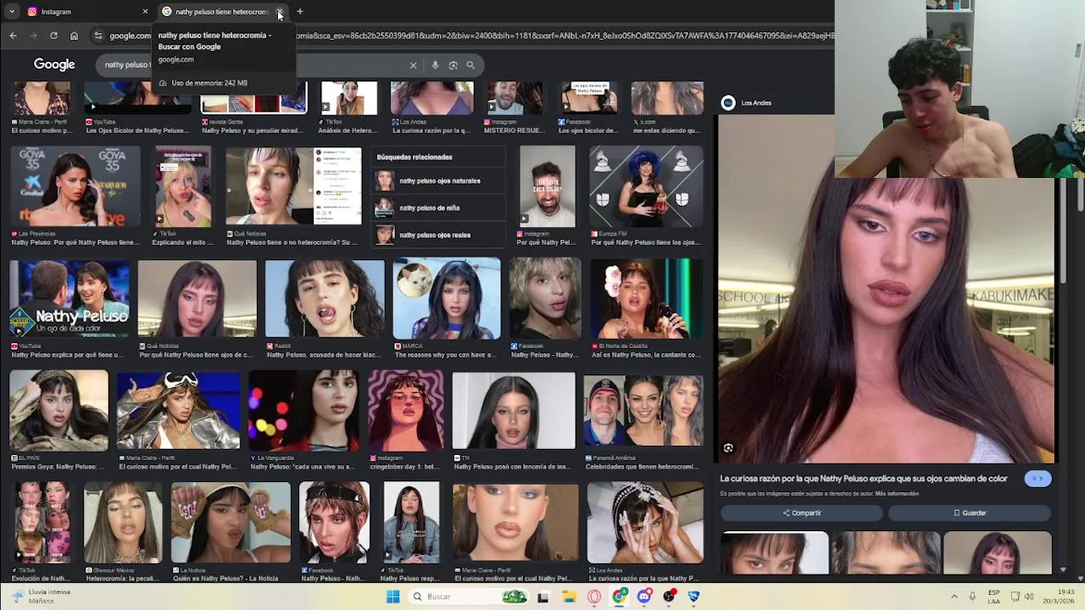This screenshot has width=1085, height=610.
Task: Open Opera browser from taskbar
Action: tap(594, 596)
